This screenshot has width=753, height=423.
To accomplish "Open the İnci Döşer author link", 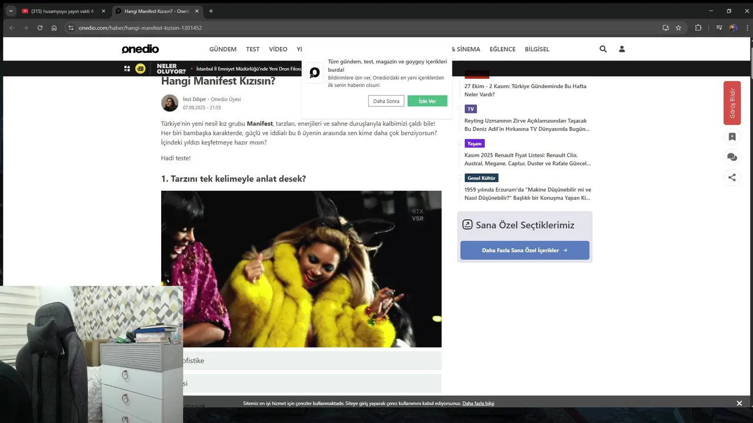I will click(x=194, y=99).
